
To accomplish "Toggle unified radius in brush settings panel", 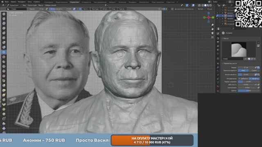I will [258, 67].
